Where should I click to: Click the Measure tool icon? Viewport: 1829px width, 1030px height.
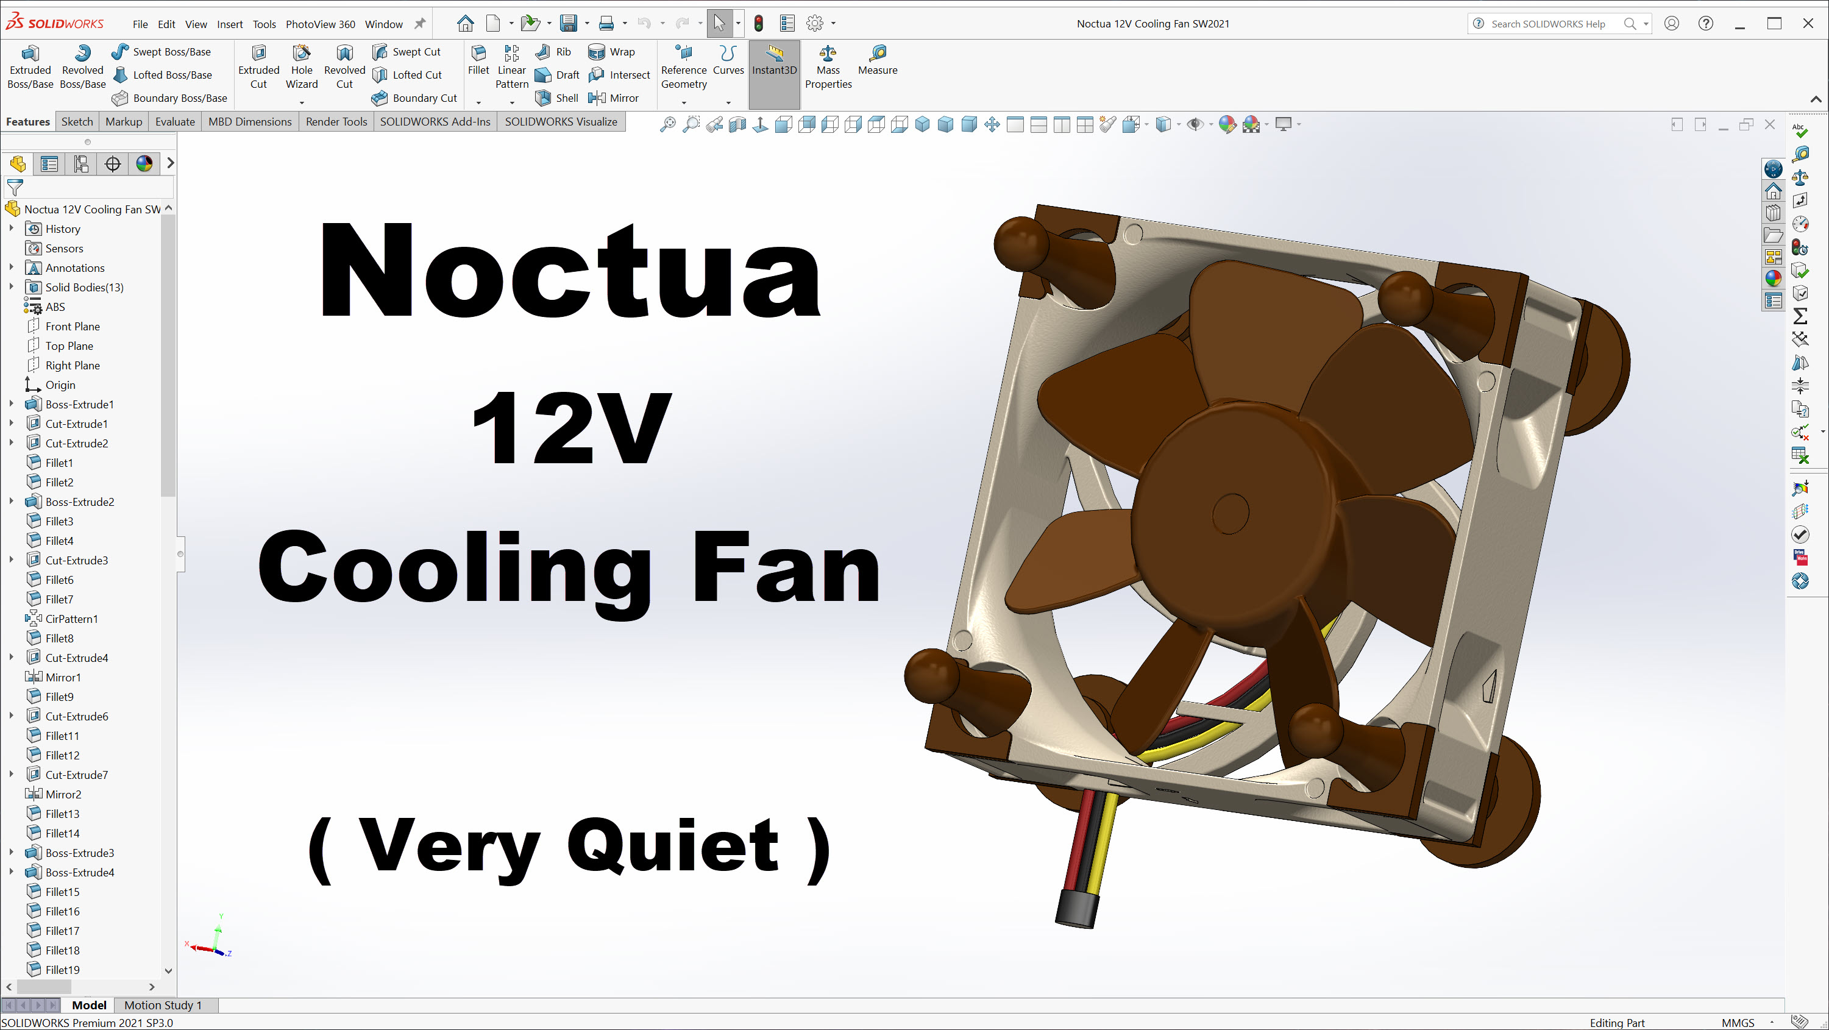[878, 53]
